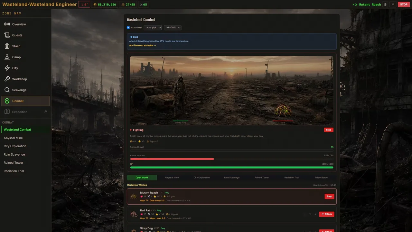Viewport: 412px width, 232px height.
Task: Open Ruin Scavenge in sidebar submenu
Action: (x=26, y=155)
